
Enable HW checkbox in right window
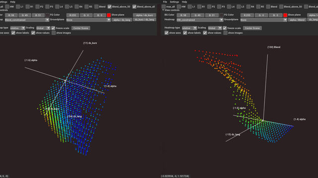179,6
